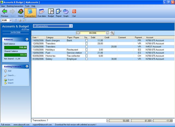Click the printer icon in secondary toolbar
175x127 pixels.
pyautogui.click(x=20, y=20)
